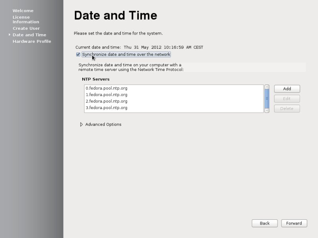Click the Add NTP server button
The image size is (318, 238).
(x=287, y=89)
